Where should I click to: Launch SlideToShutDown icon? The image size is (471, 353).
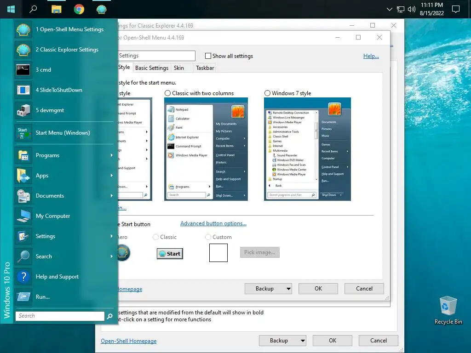tap(23, 90)
